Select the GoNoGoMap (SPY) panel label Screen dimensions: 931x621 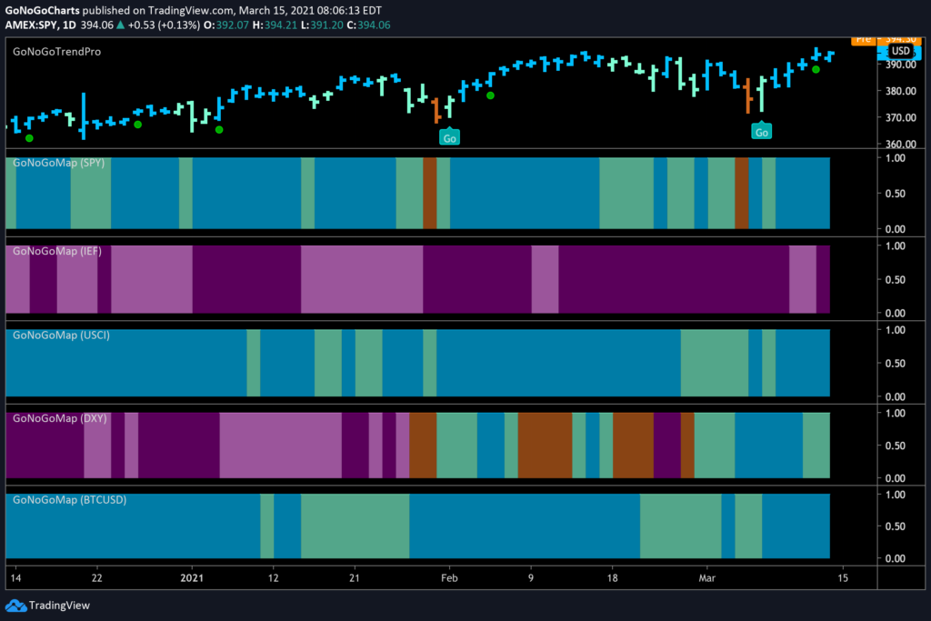(x=59, y=163)
